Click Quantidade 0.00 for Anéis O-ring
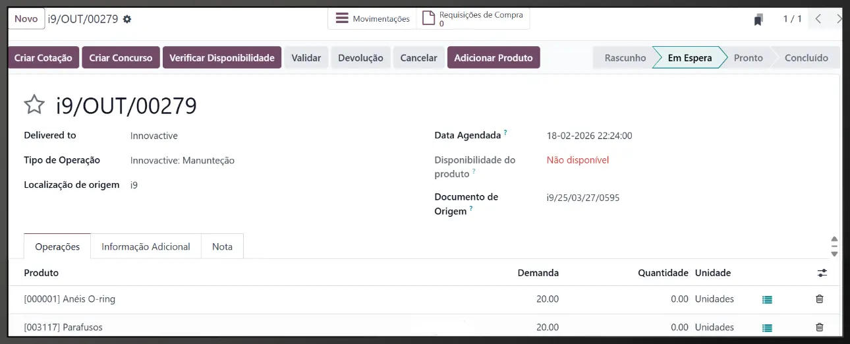The height and width of the screenshot is (344, 850). (x=679, y=299)
